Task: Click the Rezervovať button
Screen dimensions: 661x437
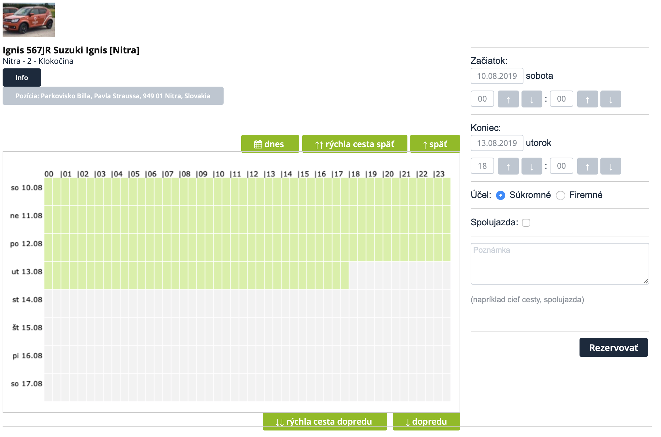Action: click(x=613, y=347)
